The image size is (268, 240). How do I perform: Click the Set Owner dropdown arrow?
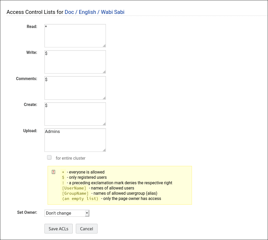point(87,213)
